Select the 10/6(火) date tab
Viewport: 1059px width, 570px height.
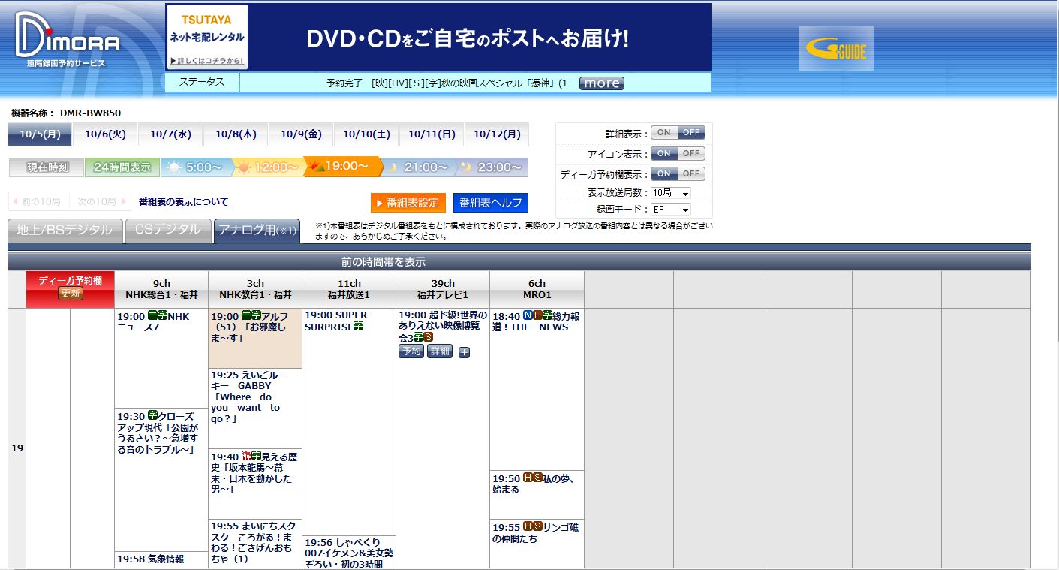click(x=105, y=134)
